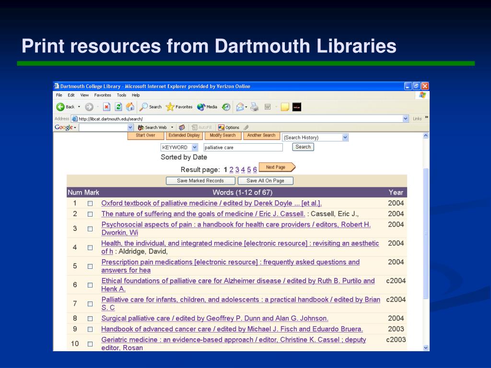Click Save Marked Records button

[x=200, y=181]
